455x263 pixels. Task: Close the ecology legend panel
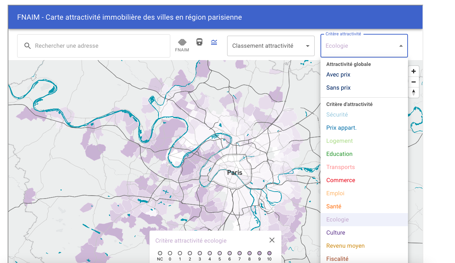pos(272,240)
